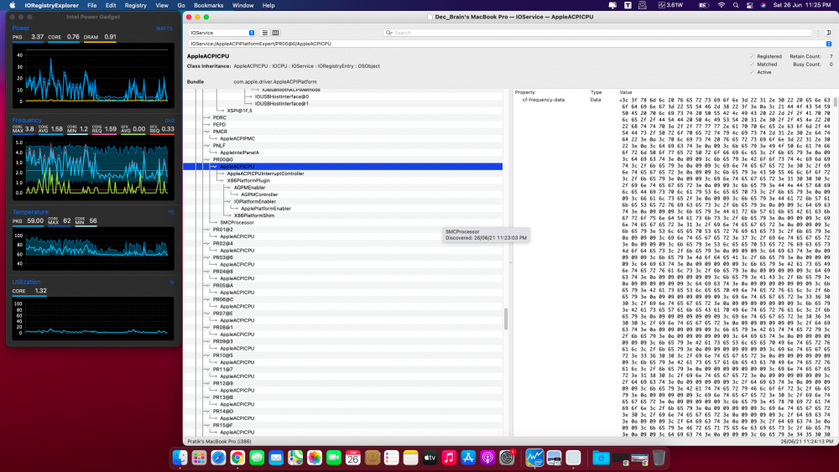Collapse the PMCR tree node
The width and height of the screenshot is (839, 472).
208,132
